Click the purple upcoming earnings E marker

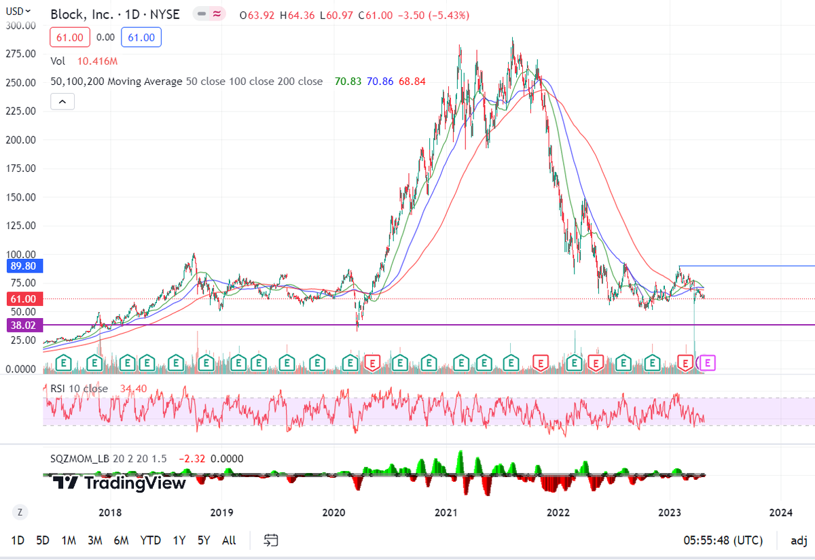(x=708, y=363)
